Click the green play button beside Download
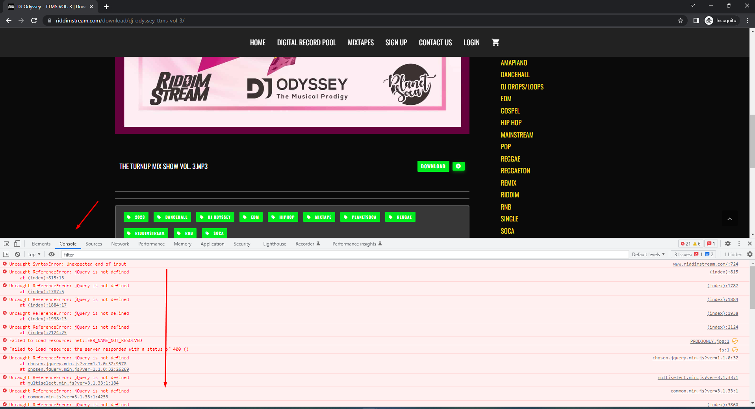755x409 pixels. tap(458, 166)
